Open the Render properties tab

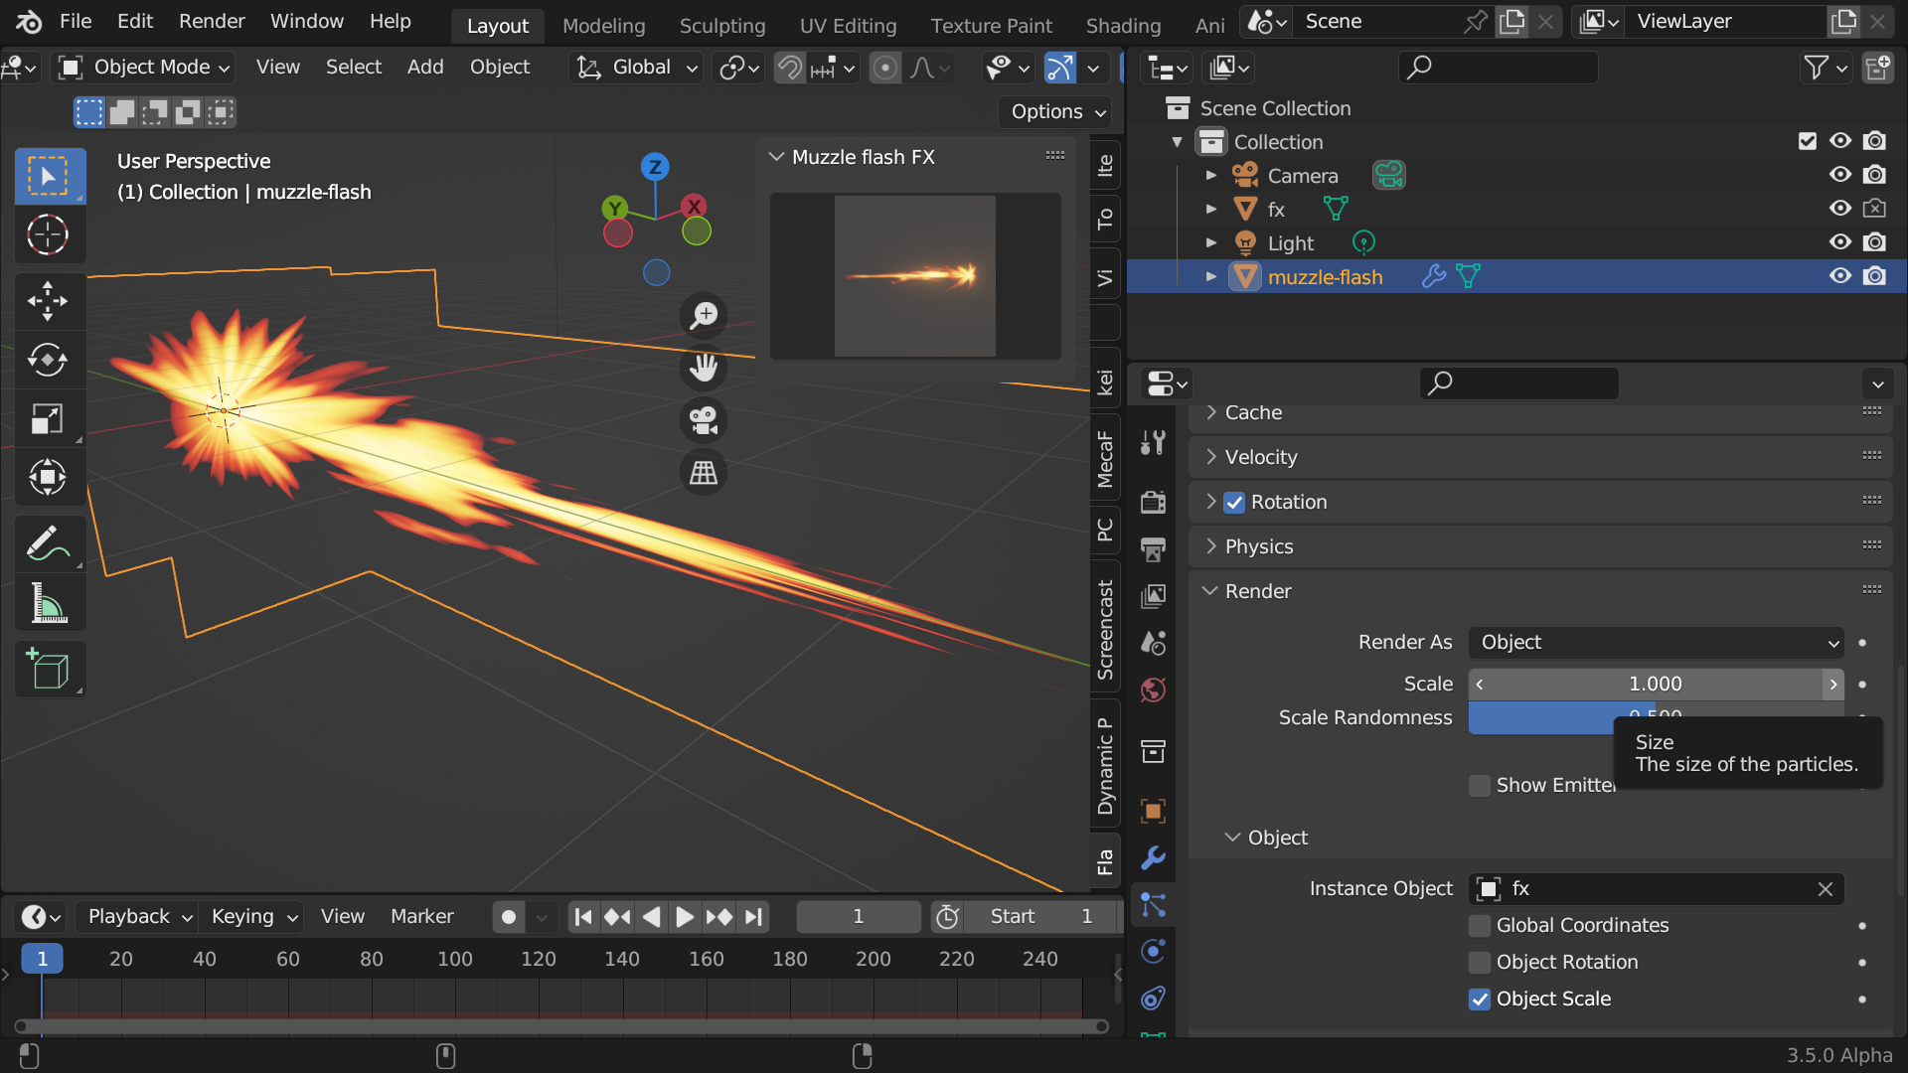(1153, 502)
